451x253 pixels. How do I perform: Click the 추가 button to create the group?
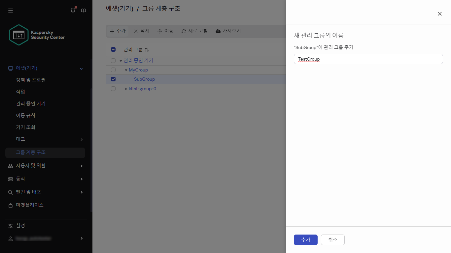(x=305, y=239)
